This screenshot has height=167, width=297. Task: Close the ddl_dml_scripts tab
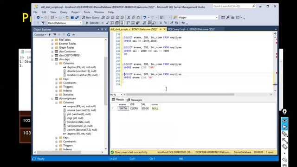[164, 29]
